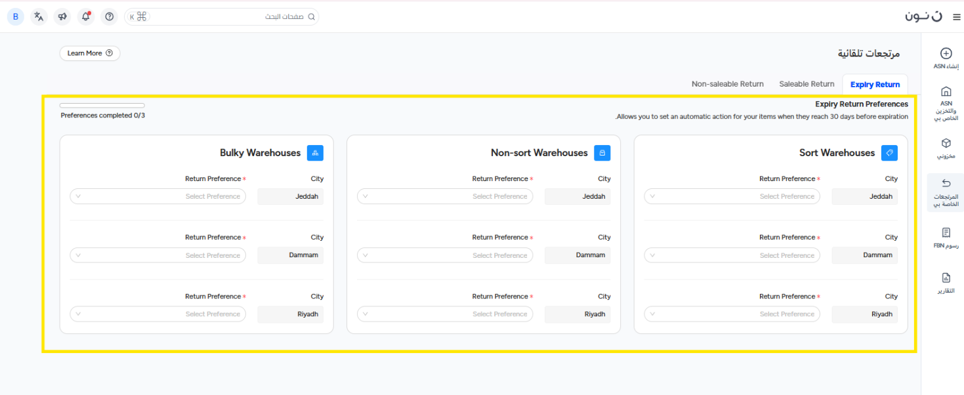Switch to the Non-saleable Return tab
The height and width of the screenshot is (395, 964).
pyautogui.click(x=727, y=84)
